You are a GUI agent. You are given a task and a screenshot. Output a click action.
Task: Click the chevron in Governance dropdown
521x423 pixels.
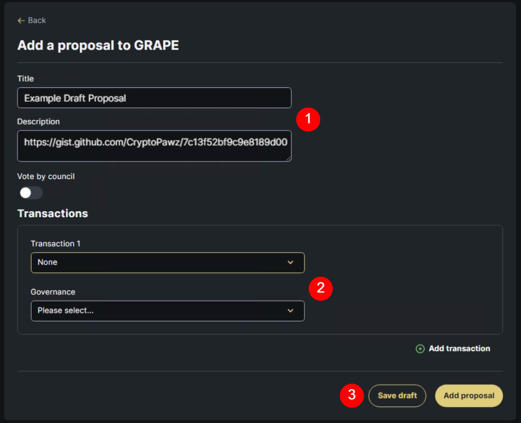click(290, 311)
